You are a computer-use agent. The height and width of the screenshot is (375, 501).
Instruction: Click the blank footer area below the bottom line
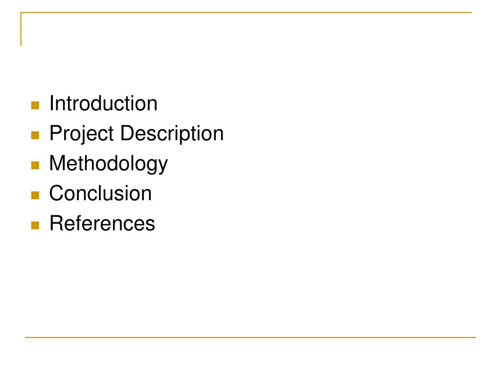coord(250,355)
